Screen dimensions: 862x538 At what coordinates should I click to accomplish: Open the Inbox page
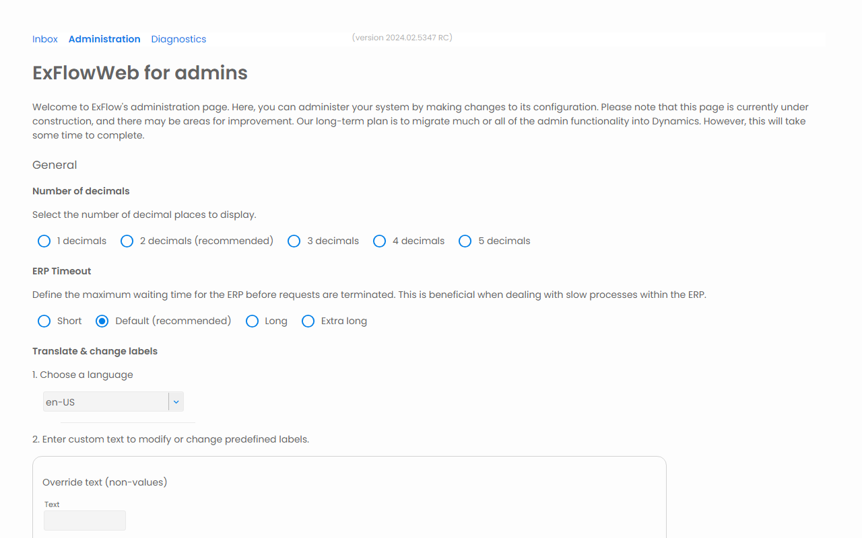point(45,39)
